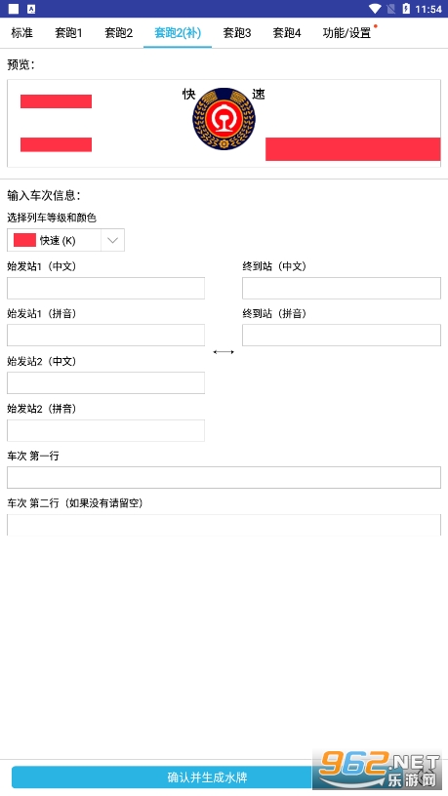Select the 套跑4 tab

pyautogui.click(x=287, y=33)
